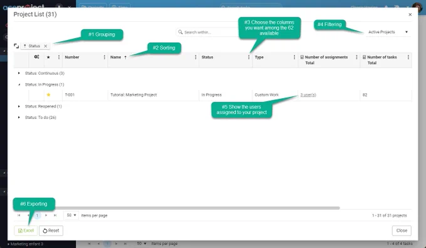Click the star favorites column header
The height and width of the screenshot is (248, 426).
tap(48, 57)
